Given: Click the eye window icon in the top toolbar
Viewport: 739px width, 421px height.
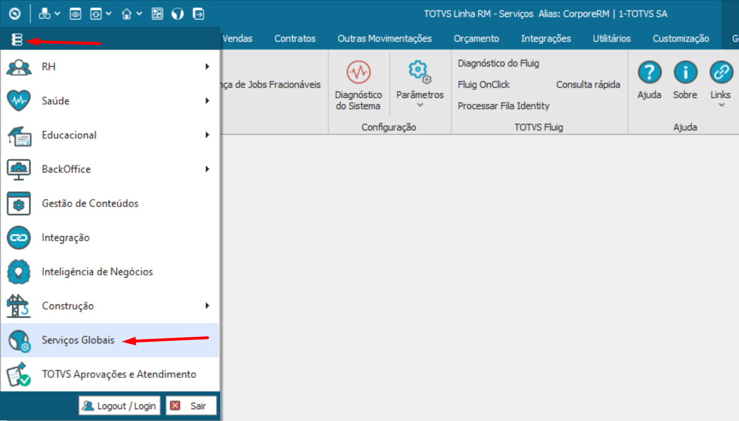Looking at the screenshot, I should 75,14.
